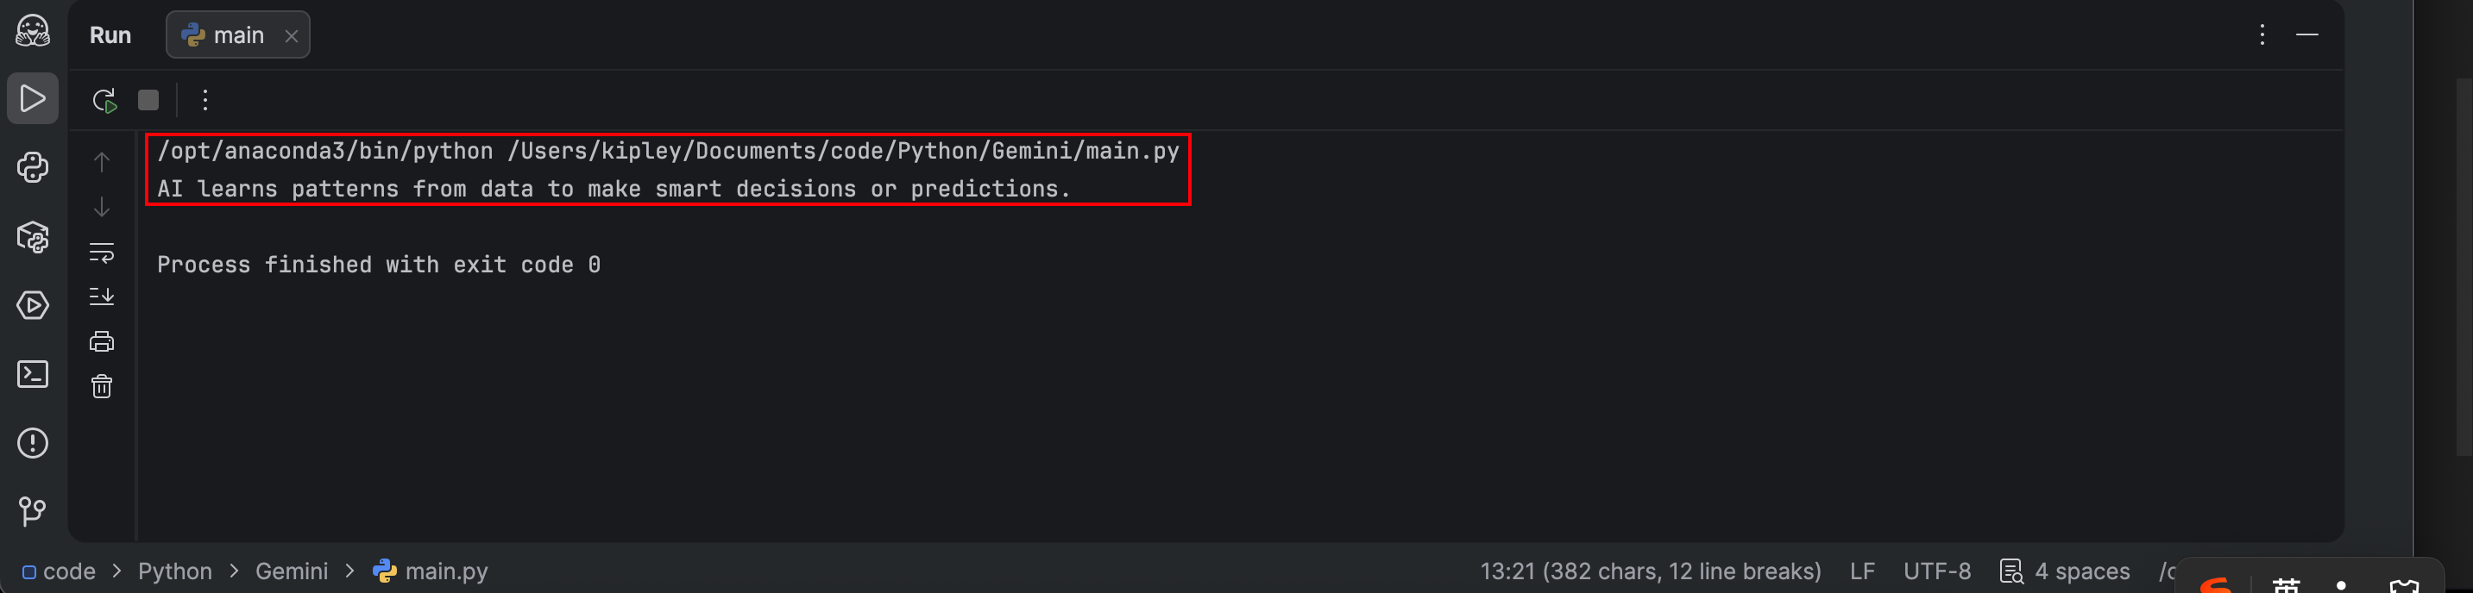Show the Problems tool window
Viewport: 2473px width, 593px height.
pyautogui.click(x=33, y=442)
